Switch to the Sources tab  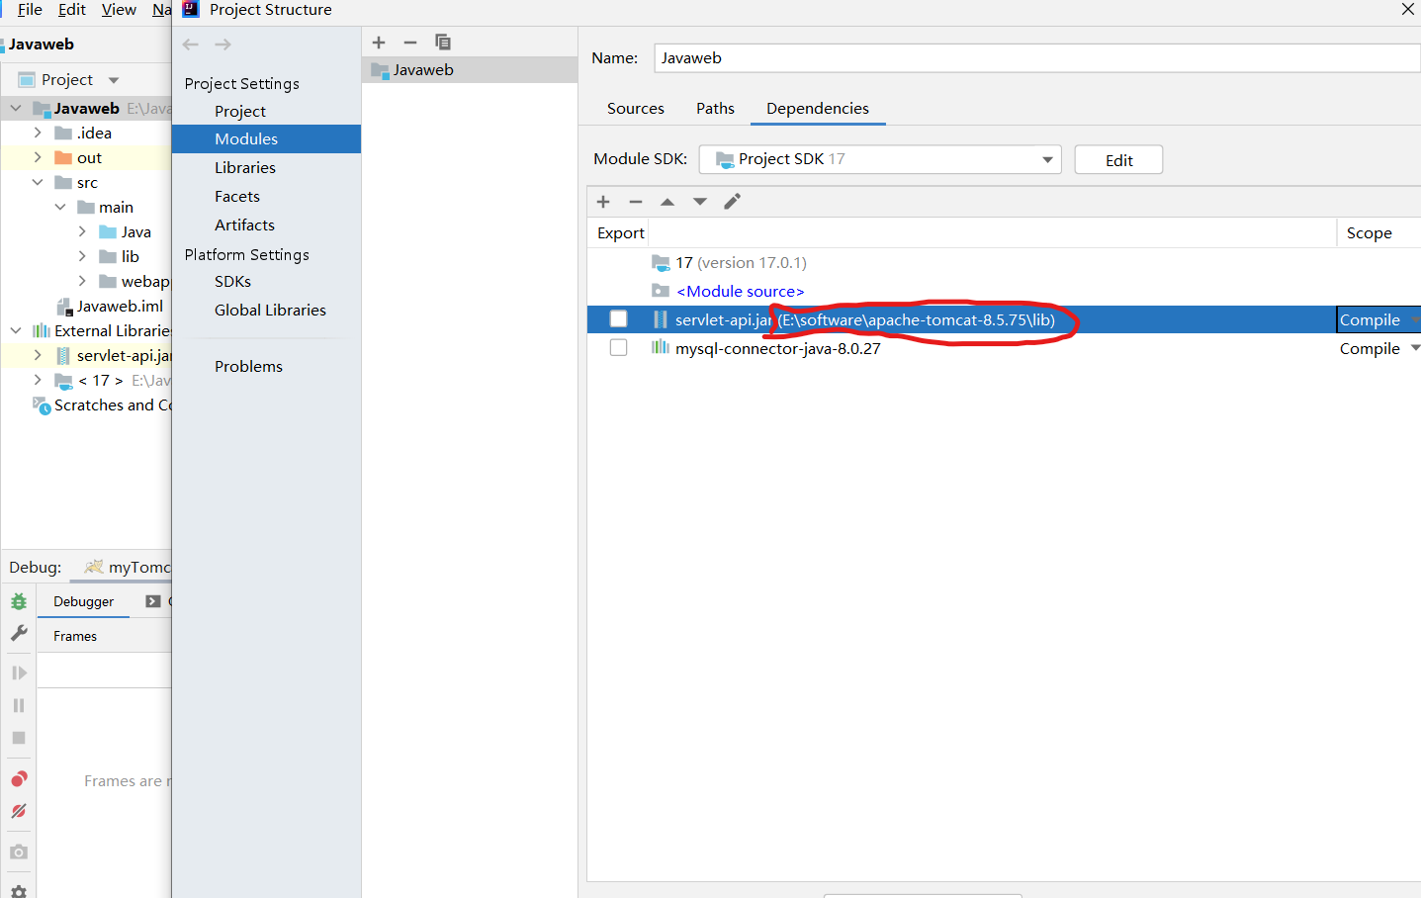[x=636, y=109]
